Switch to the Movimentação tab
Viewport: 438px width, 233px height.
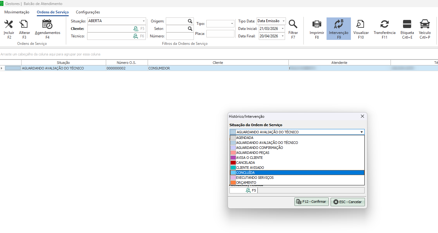pos(17,12)
